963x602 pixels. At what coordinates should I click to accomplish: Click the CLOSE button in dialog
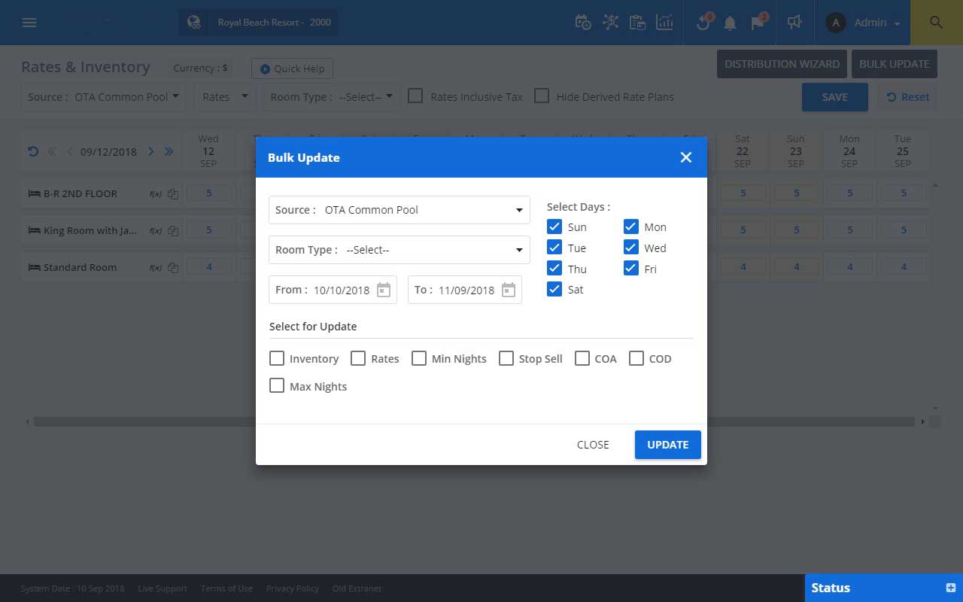click(x=593, y=445)
